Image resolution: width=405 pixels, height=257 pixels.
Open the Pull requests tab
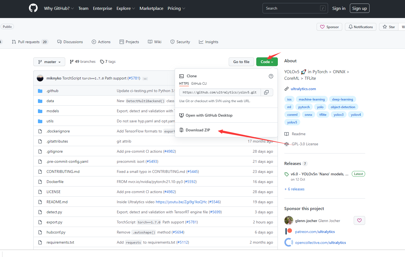click(30, 42)
